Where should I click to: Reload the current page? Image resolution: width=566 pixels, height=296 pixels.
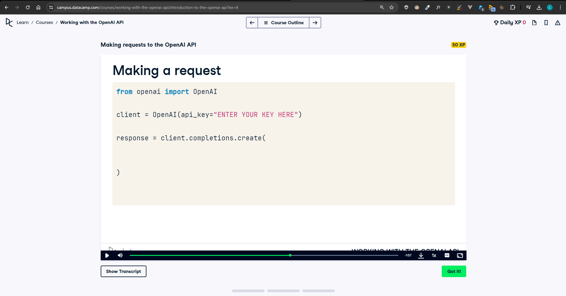point(28,7)
